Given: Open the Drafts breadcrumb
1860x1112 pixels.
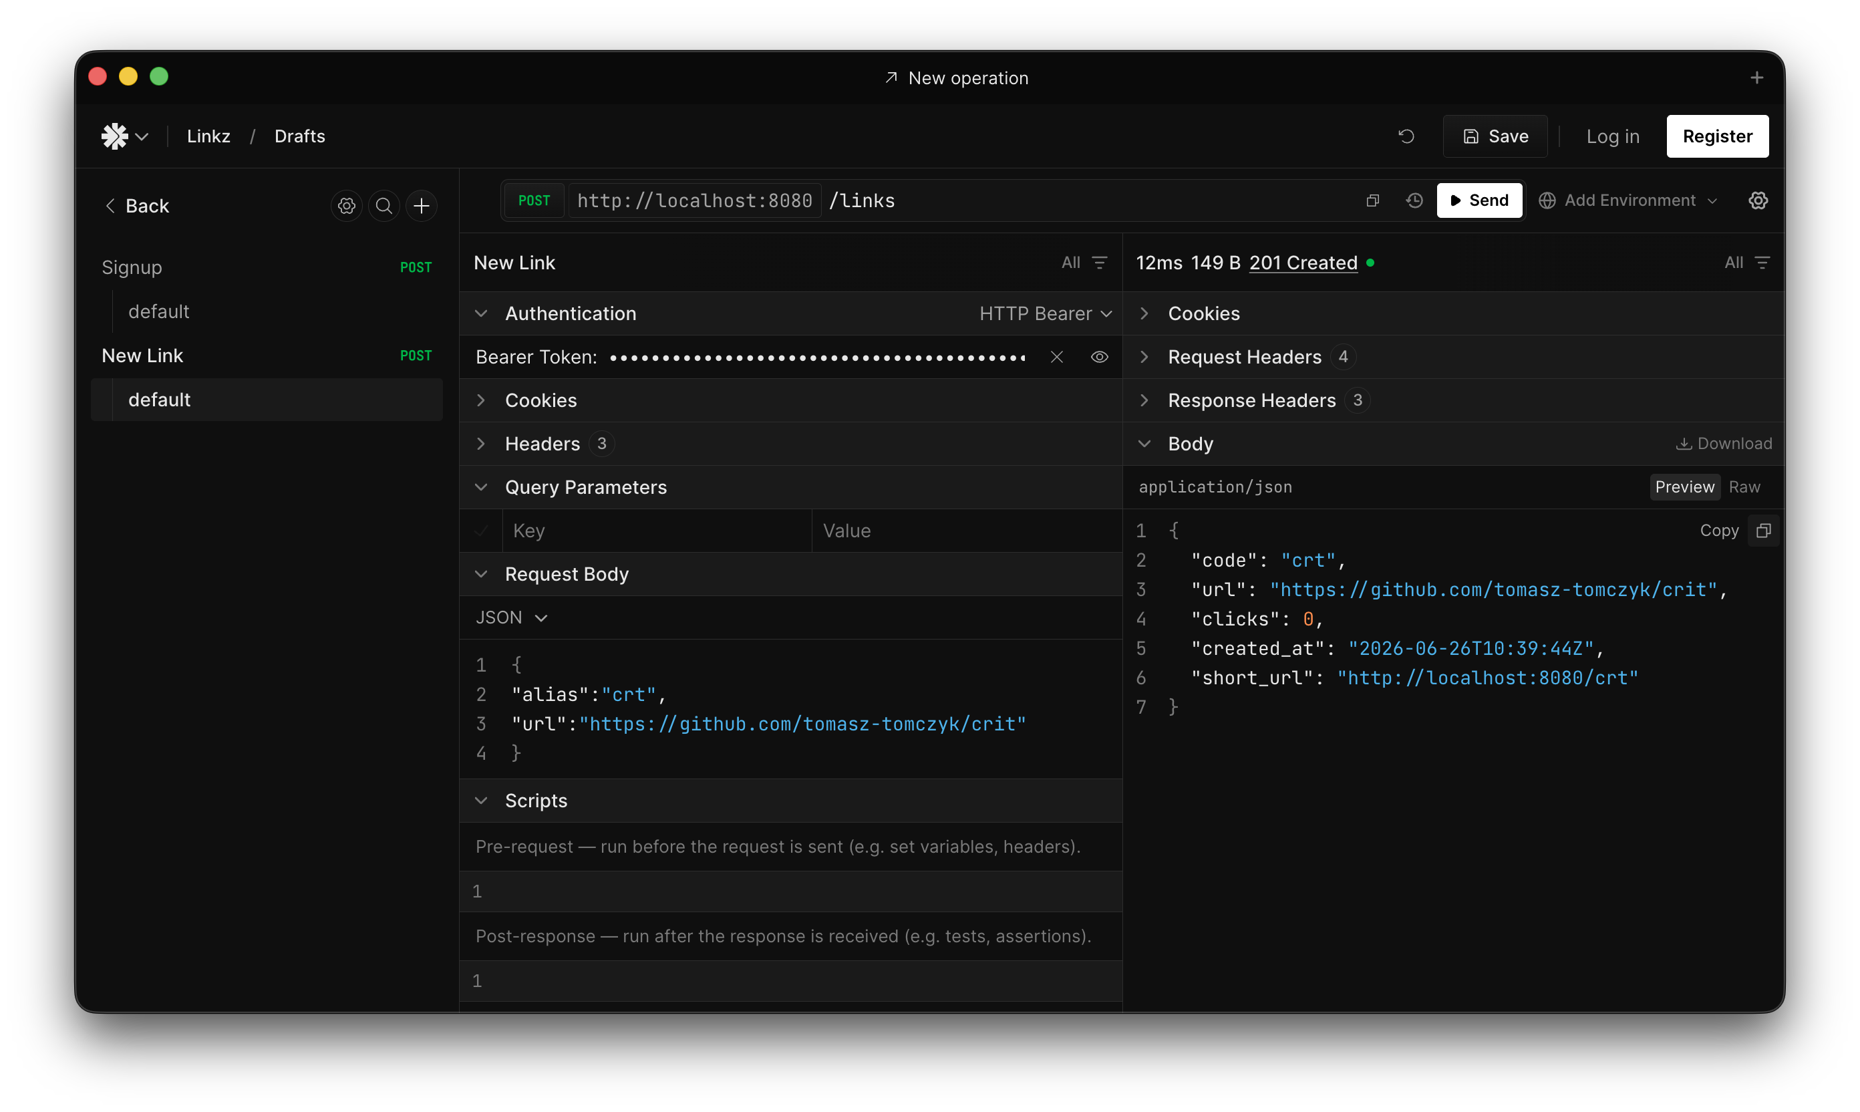Looking at the screenshot, I should (299, 136).
